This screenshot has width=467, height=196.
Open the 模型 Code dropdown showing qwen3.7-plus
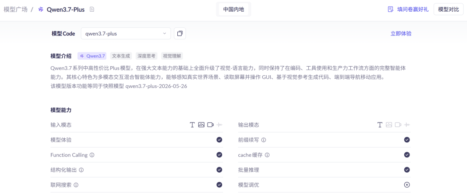(126, 33)
